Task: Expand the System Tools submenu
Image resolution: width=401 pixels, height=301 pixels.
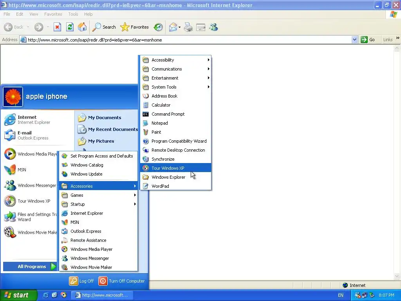Action: 176,87
